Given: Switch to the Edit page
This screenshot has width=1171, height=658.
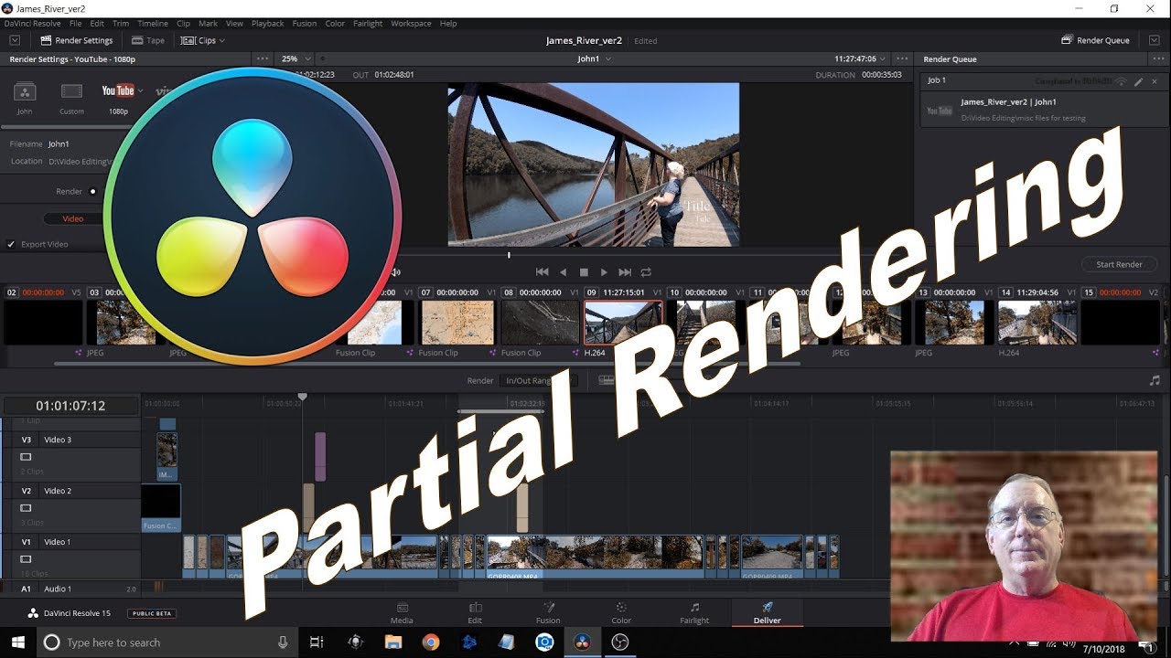Looking at the screenshot, I should tap(475, 612).
